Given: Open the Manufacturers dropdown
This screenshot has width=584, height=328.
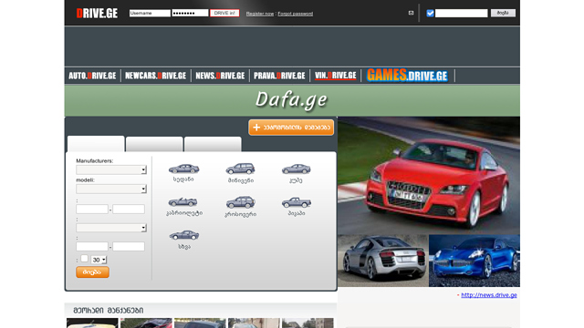Looking at the screenshot, I should [x=111, y=170].
